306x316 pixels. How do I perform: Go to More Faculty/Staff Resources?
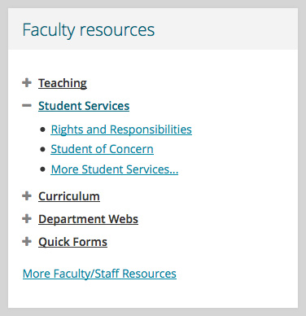click(x=99, y=274)
